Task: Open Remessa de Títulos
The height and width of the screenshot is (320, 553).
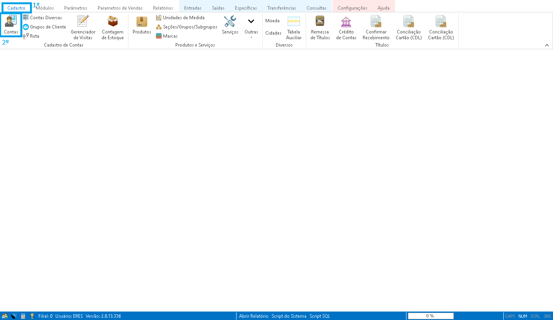Action: pyautogui.click(x=320, y=27)
